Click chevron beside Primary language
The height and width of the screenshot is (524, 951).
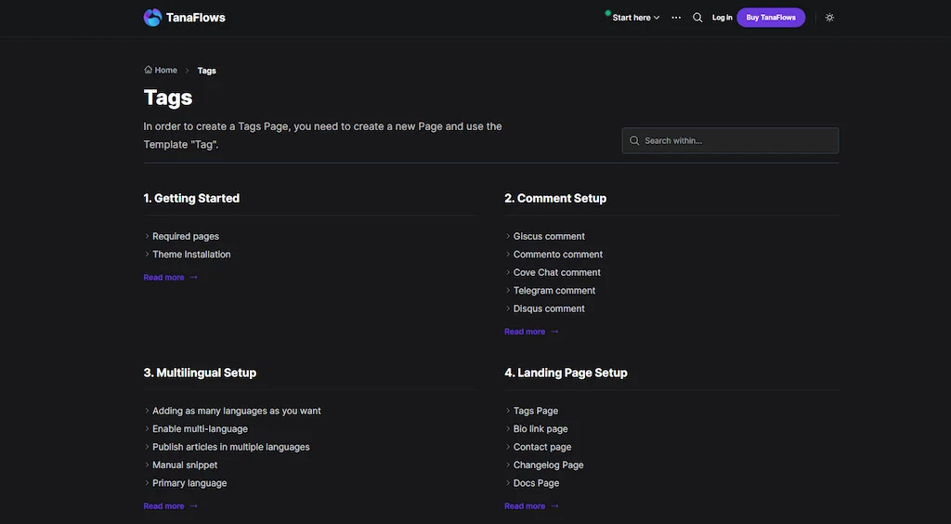[147, 483]
